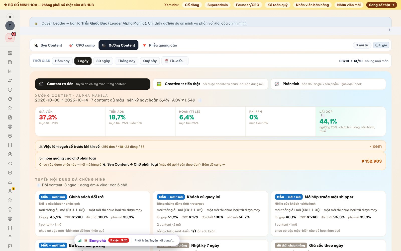This screenshot has height=251, width=401.
Task: Click the circular refresh arrow sidebar icon
Action: click(10, 99)
